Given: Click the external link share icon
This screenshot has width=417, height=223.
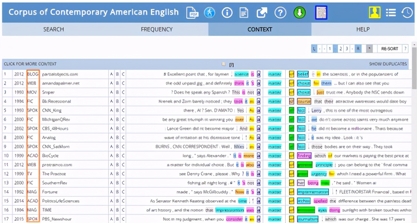Looking at the screenshot, I should pyautogui.click(x=262, y=12).
